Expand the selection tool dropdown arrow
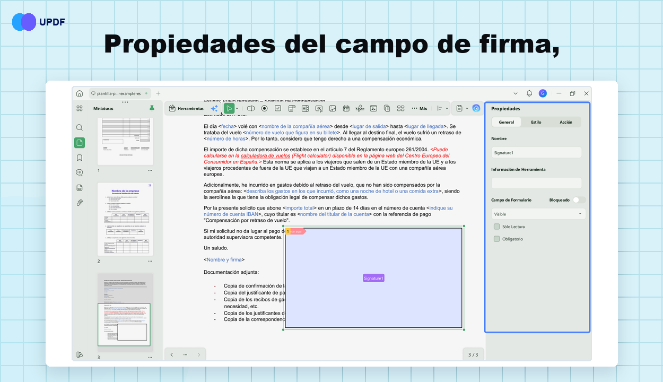Screen dimensions: 663x382 click(237, 109)
